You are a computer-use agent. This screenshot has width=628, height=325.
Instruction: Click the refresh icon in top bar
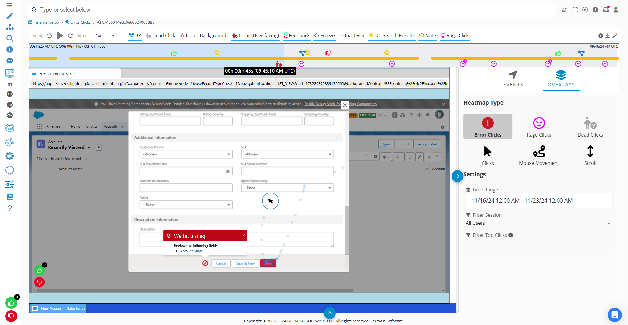coord(564,10)
